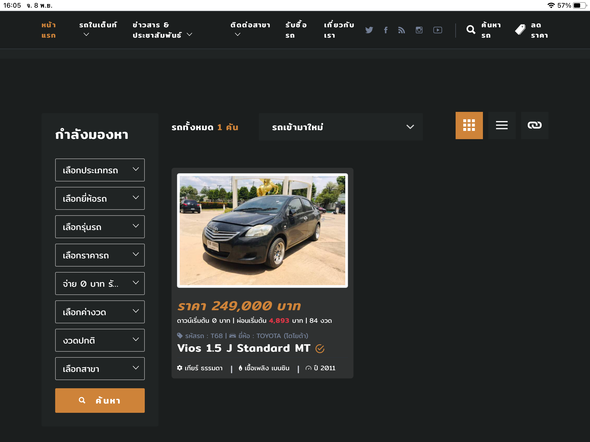Open the เลือกราคารถ price dropdown
Viewport: 590px width, 442px height.
(100, 255)
